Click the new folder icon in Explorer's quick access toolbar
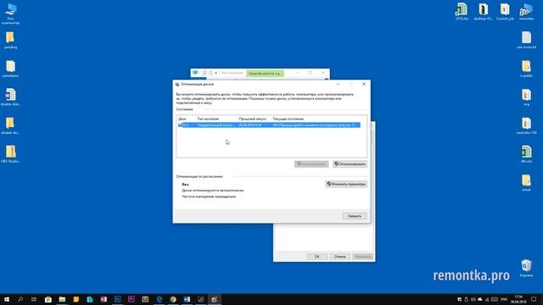Screen dimensions: 543x305 click(210, 73)
